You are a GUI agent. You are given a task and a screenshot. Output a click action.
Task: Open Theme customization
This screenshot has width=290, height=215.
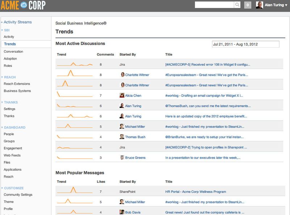[8, 202]
